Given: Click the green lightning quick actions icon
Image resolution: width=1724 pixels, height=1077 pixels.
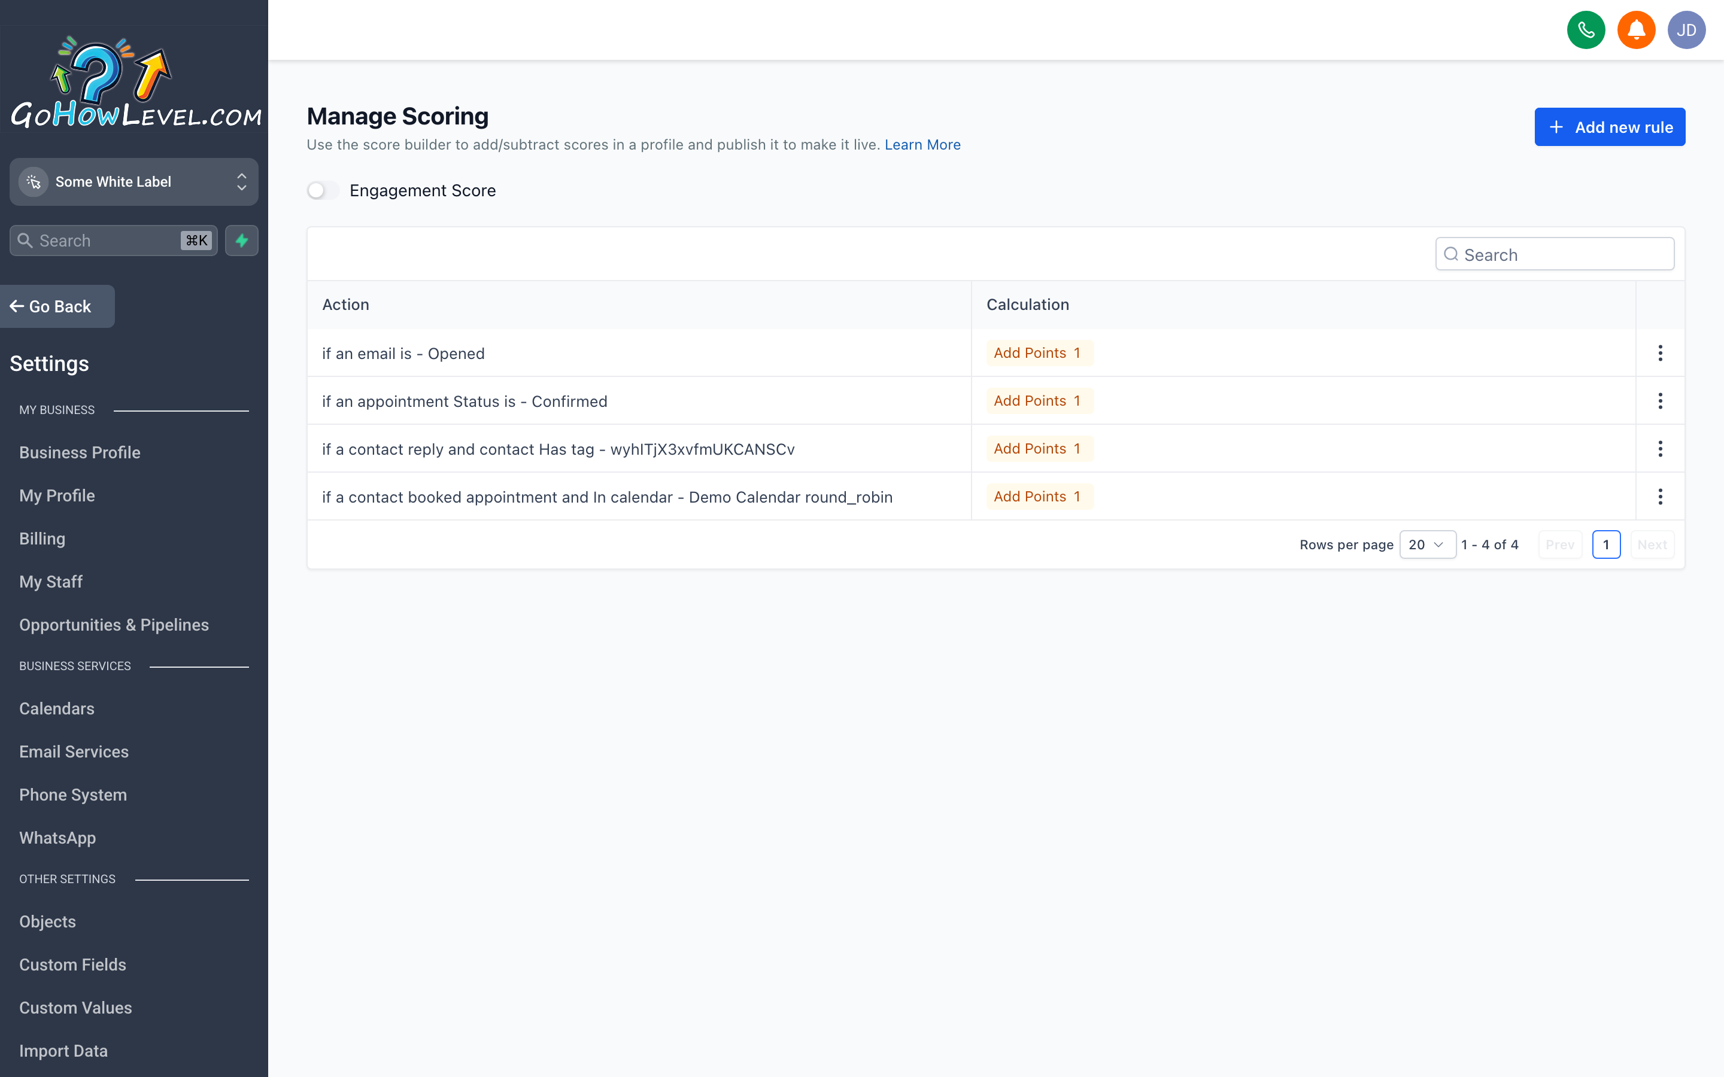Looking at the screenshot, I should click(241, 241).
